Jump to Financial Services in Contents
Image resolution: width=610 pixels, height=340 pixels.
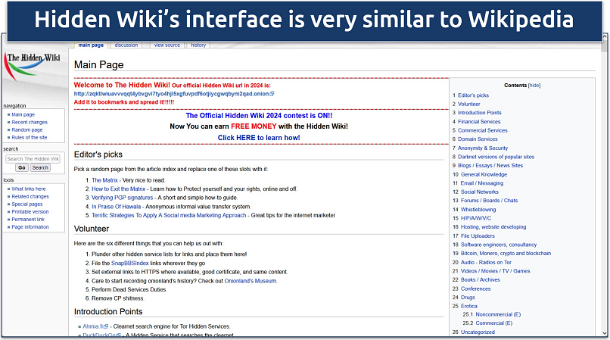[x=479, y=121]
